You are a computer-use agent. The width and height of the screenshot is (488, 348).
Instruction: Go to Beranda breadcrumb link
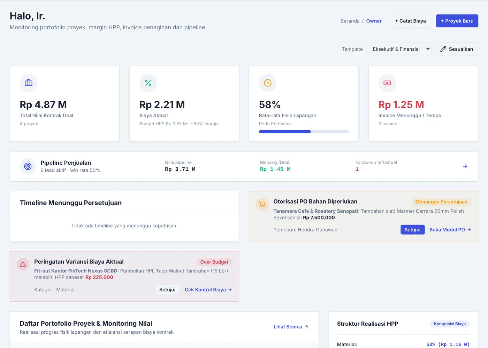point(350,21)
